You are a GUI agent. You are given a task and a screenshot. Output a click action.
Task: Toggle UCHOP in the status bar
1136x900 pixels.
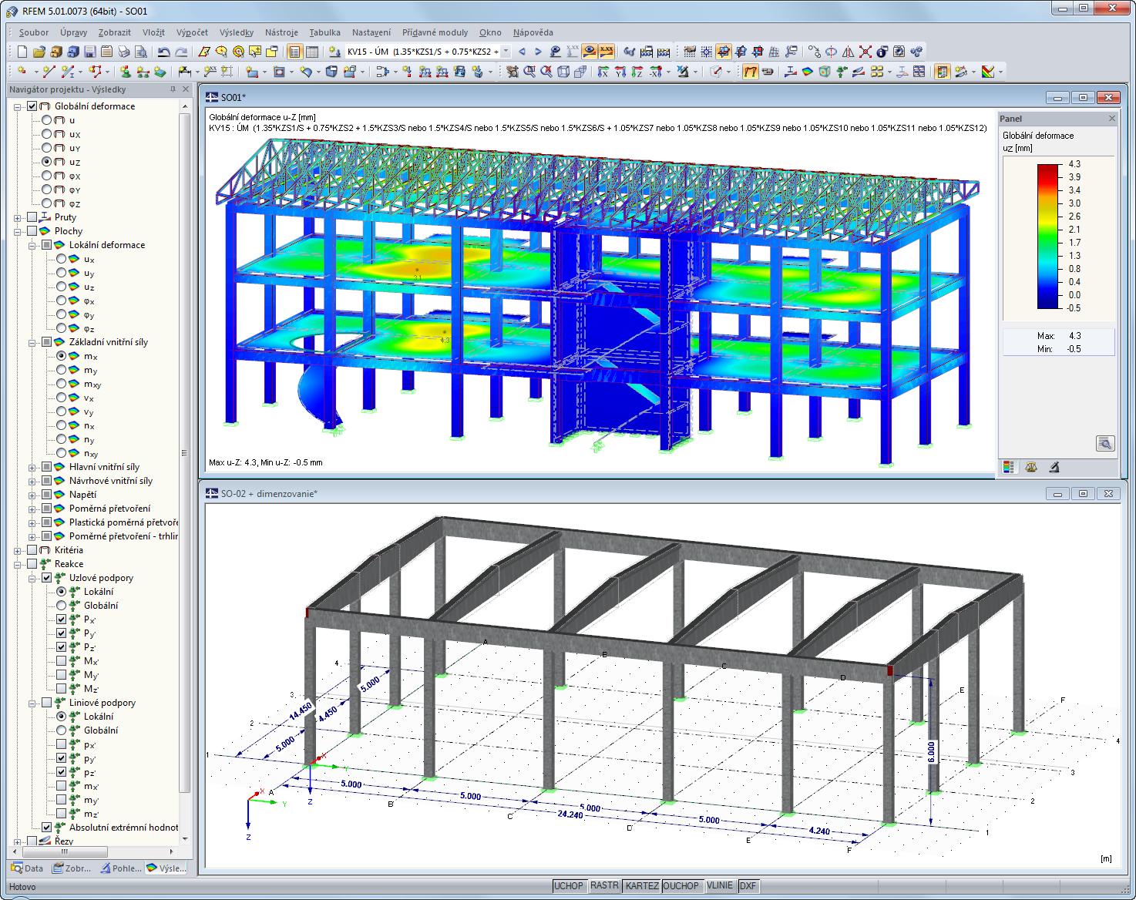pos(569,886)
